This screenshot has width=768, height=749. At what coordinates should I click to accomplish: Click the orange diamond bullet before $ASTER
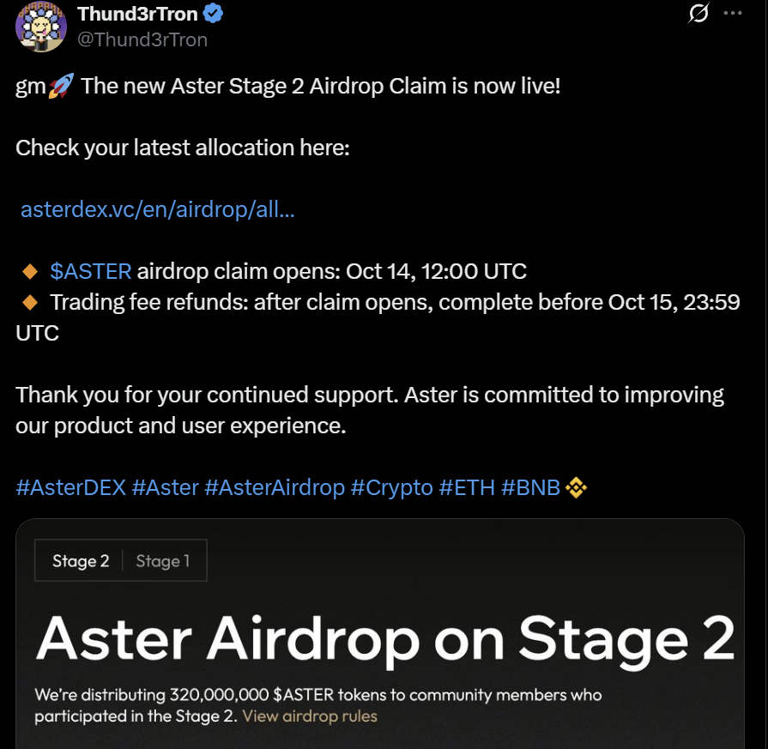pos(28,270)
